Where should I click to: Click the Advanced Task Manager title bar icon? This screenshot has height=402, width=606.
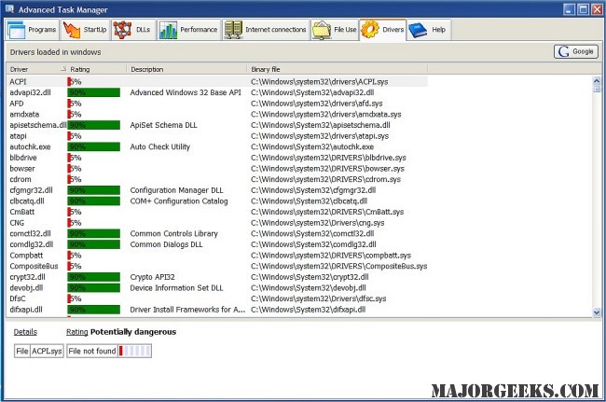tap(9, 9)
